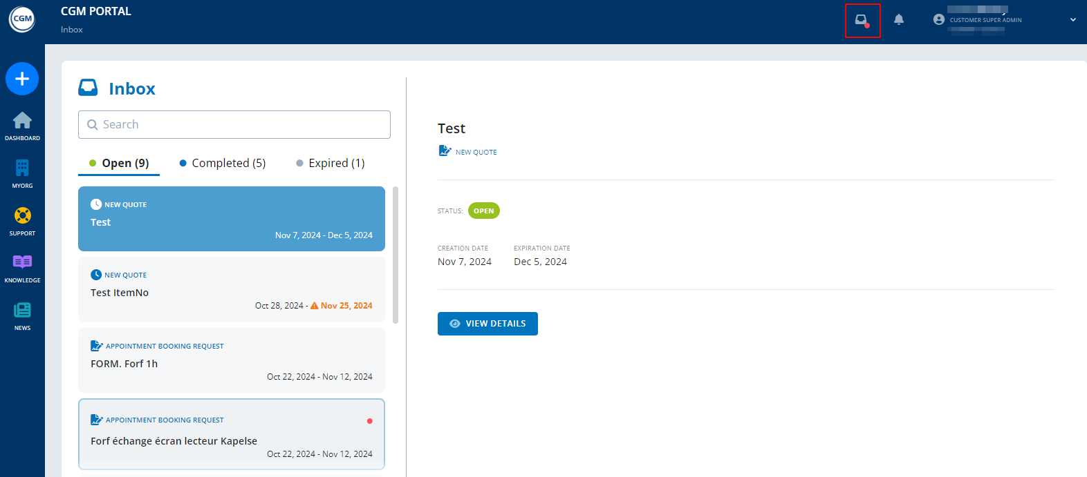Open notifications bell icon

(x=898, y=20)
